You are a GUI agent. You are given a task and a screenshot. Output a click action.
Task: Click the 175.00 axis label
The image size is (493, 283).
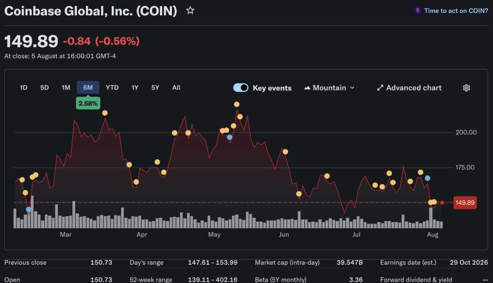coord(465,168)
